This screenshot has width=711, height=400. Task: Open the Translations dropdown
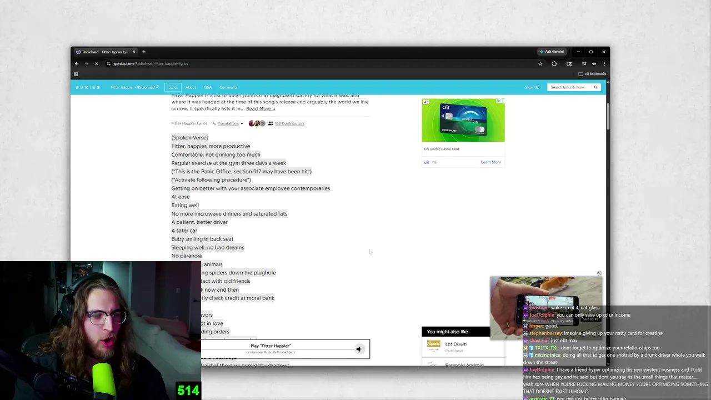231,123
